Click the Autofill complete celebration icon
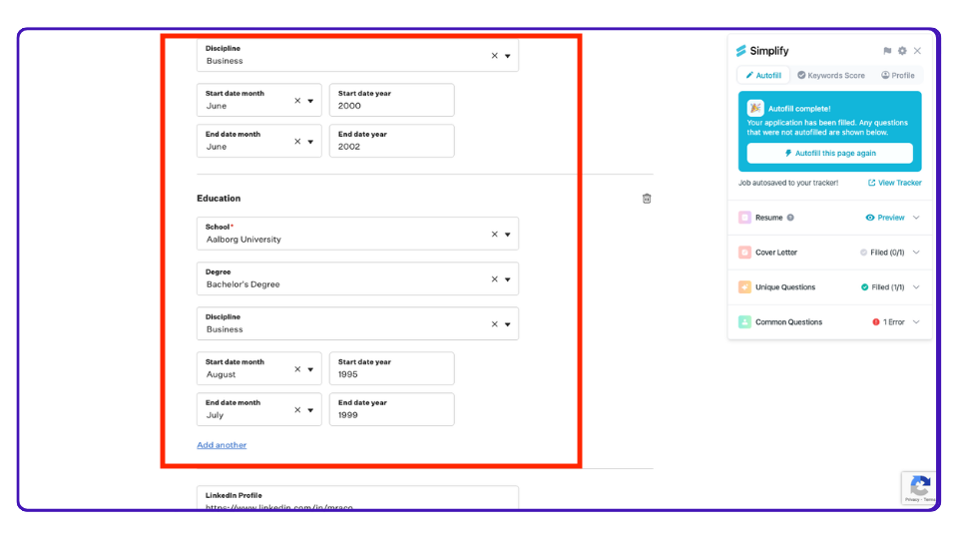Image resolution: width=958 pixels, height=539 pixels. click(x=755, y=108)
